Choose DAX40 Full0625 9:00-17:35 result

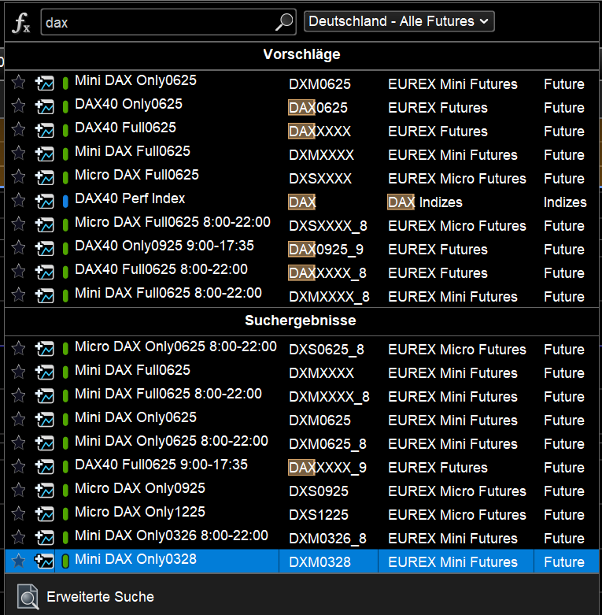(161, 465)
